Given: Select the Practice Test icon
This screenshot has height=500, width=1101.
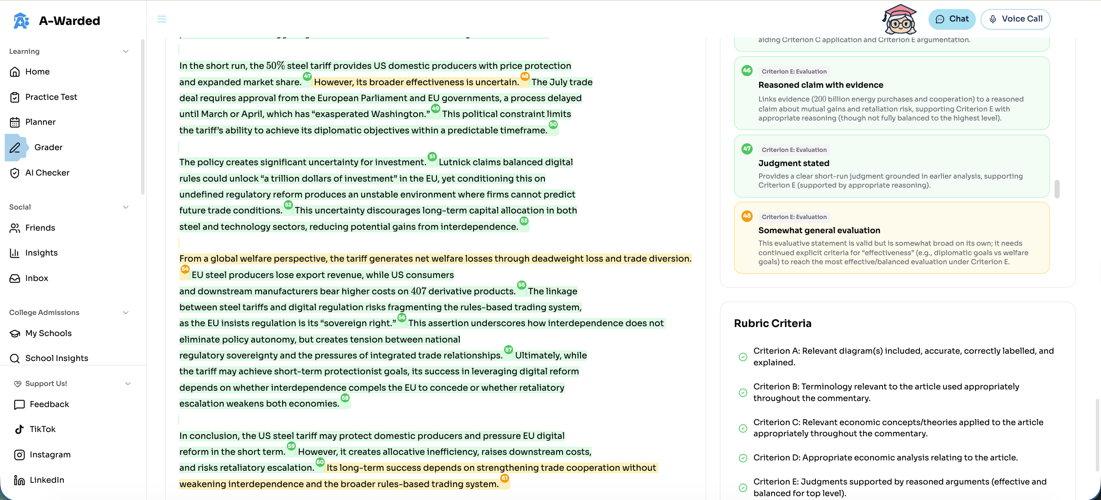Looking at the screenshot, I should click(x=15, y=97).
